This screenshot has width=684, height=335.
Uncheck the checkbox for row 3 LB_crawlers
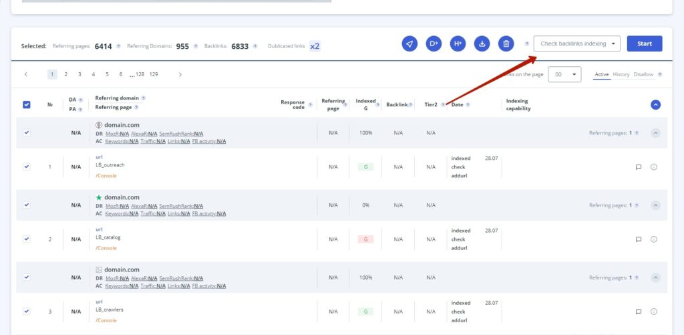[27, 311]
